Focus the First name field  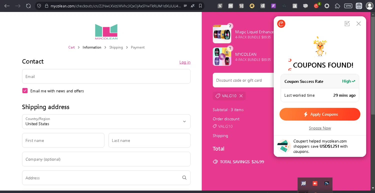click(x=63, y=140)
